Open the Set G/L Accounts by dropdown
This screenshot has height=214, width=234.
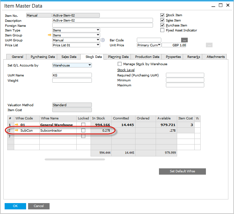coord(90,65)
